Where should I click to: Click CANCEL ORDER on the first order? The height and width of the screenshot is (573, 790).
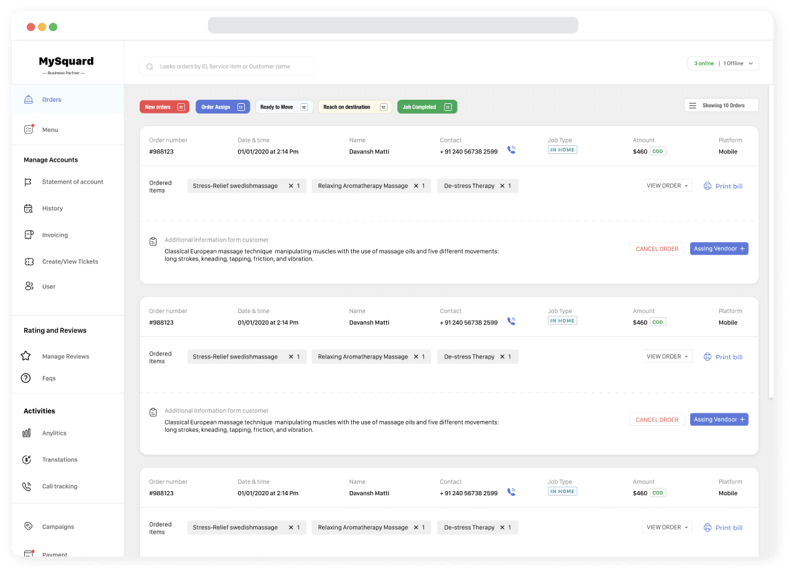tap(656, 248)
